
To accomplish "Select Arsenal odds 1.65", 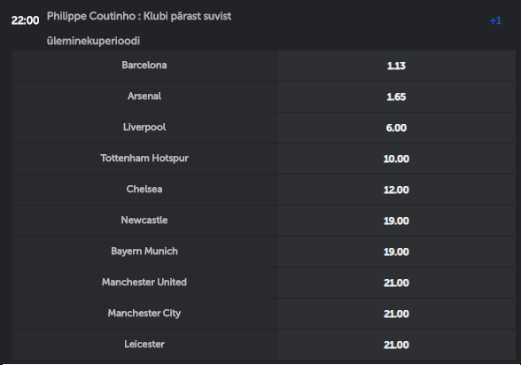I will click(x=396, y=97).
